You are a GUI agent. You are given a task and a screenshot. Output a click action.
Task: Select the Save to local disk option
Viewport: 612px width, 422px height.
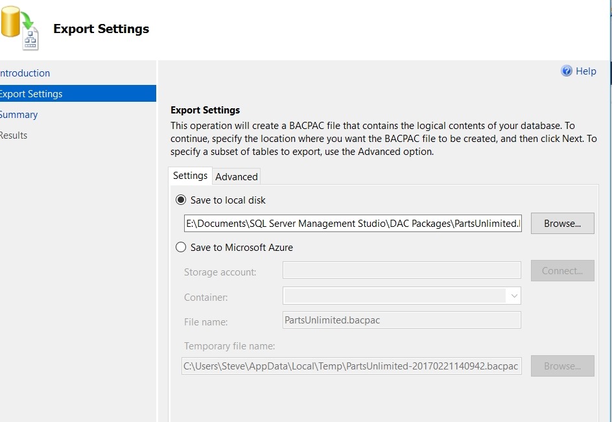coord(182,200)
